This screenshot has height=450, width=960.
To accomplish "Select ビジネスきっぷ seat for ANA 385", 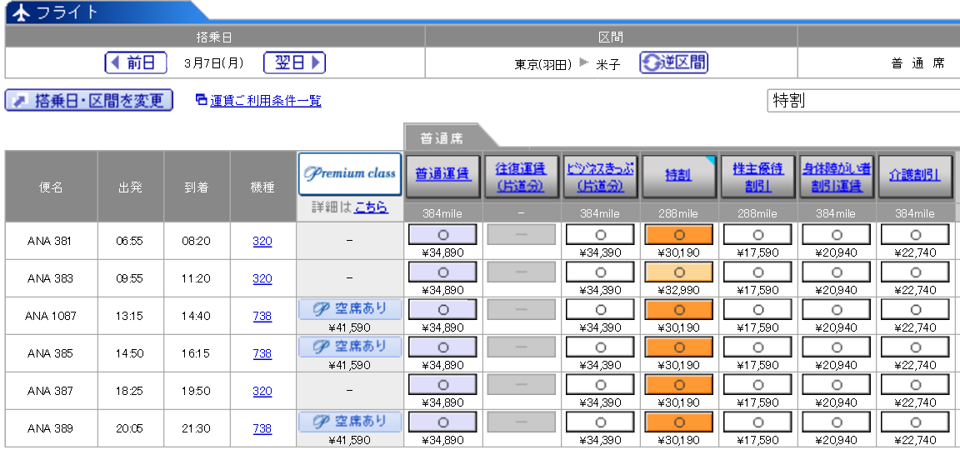I will [601, 347].
